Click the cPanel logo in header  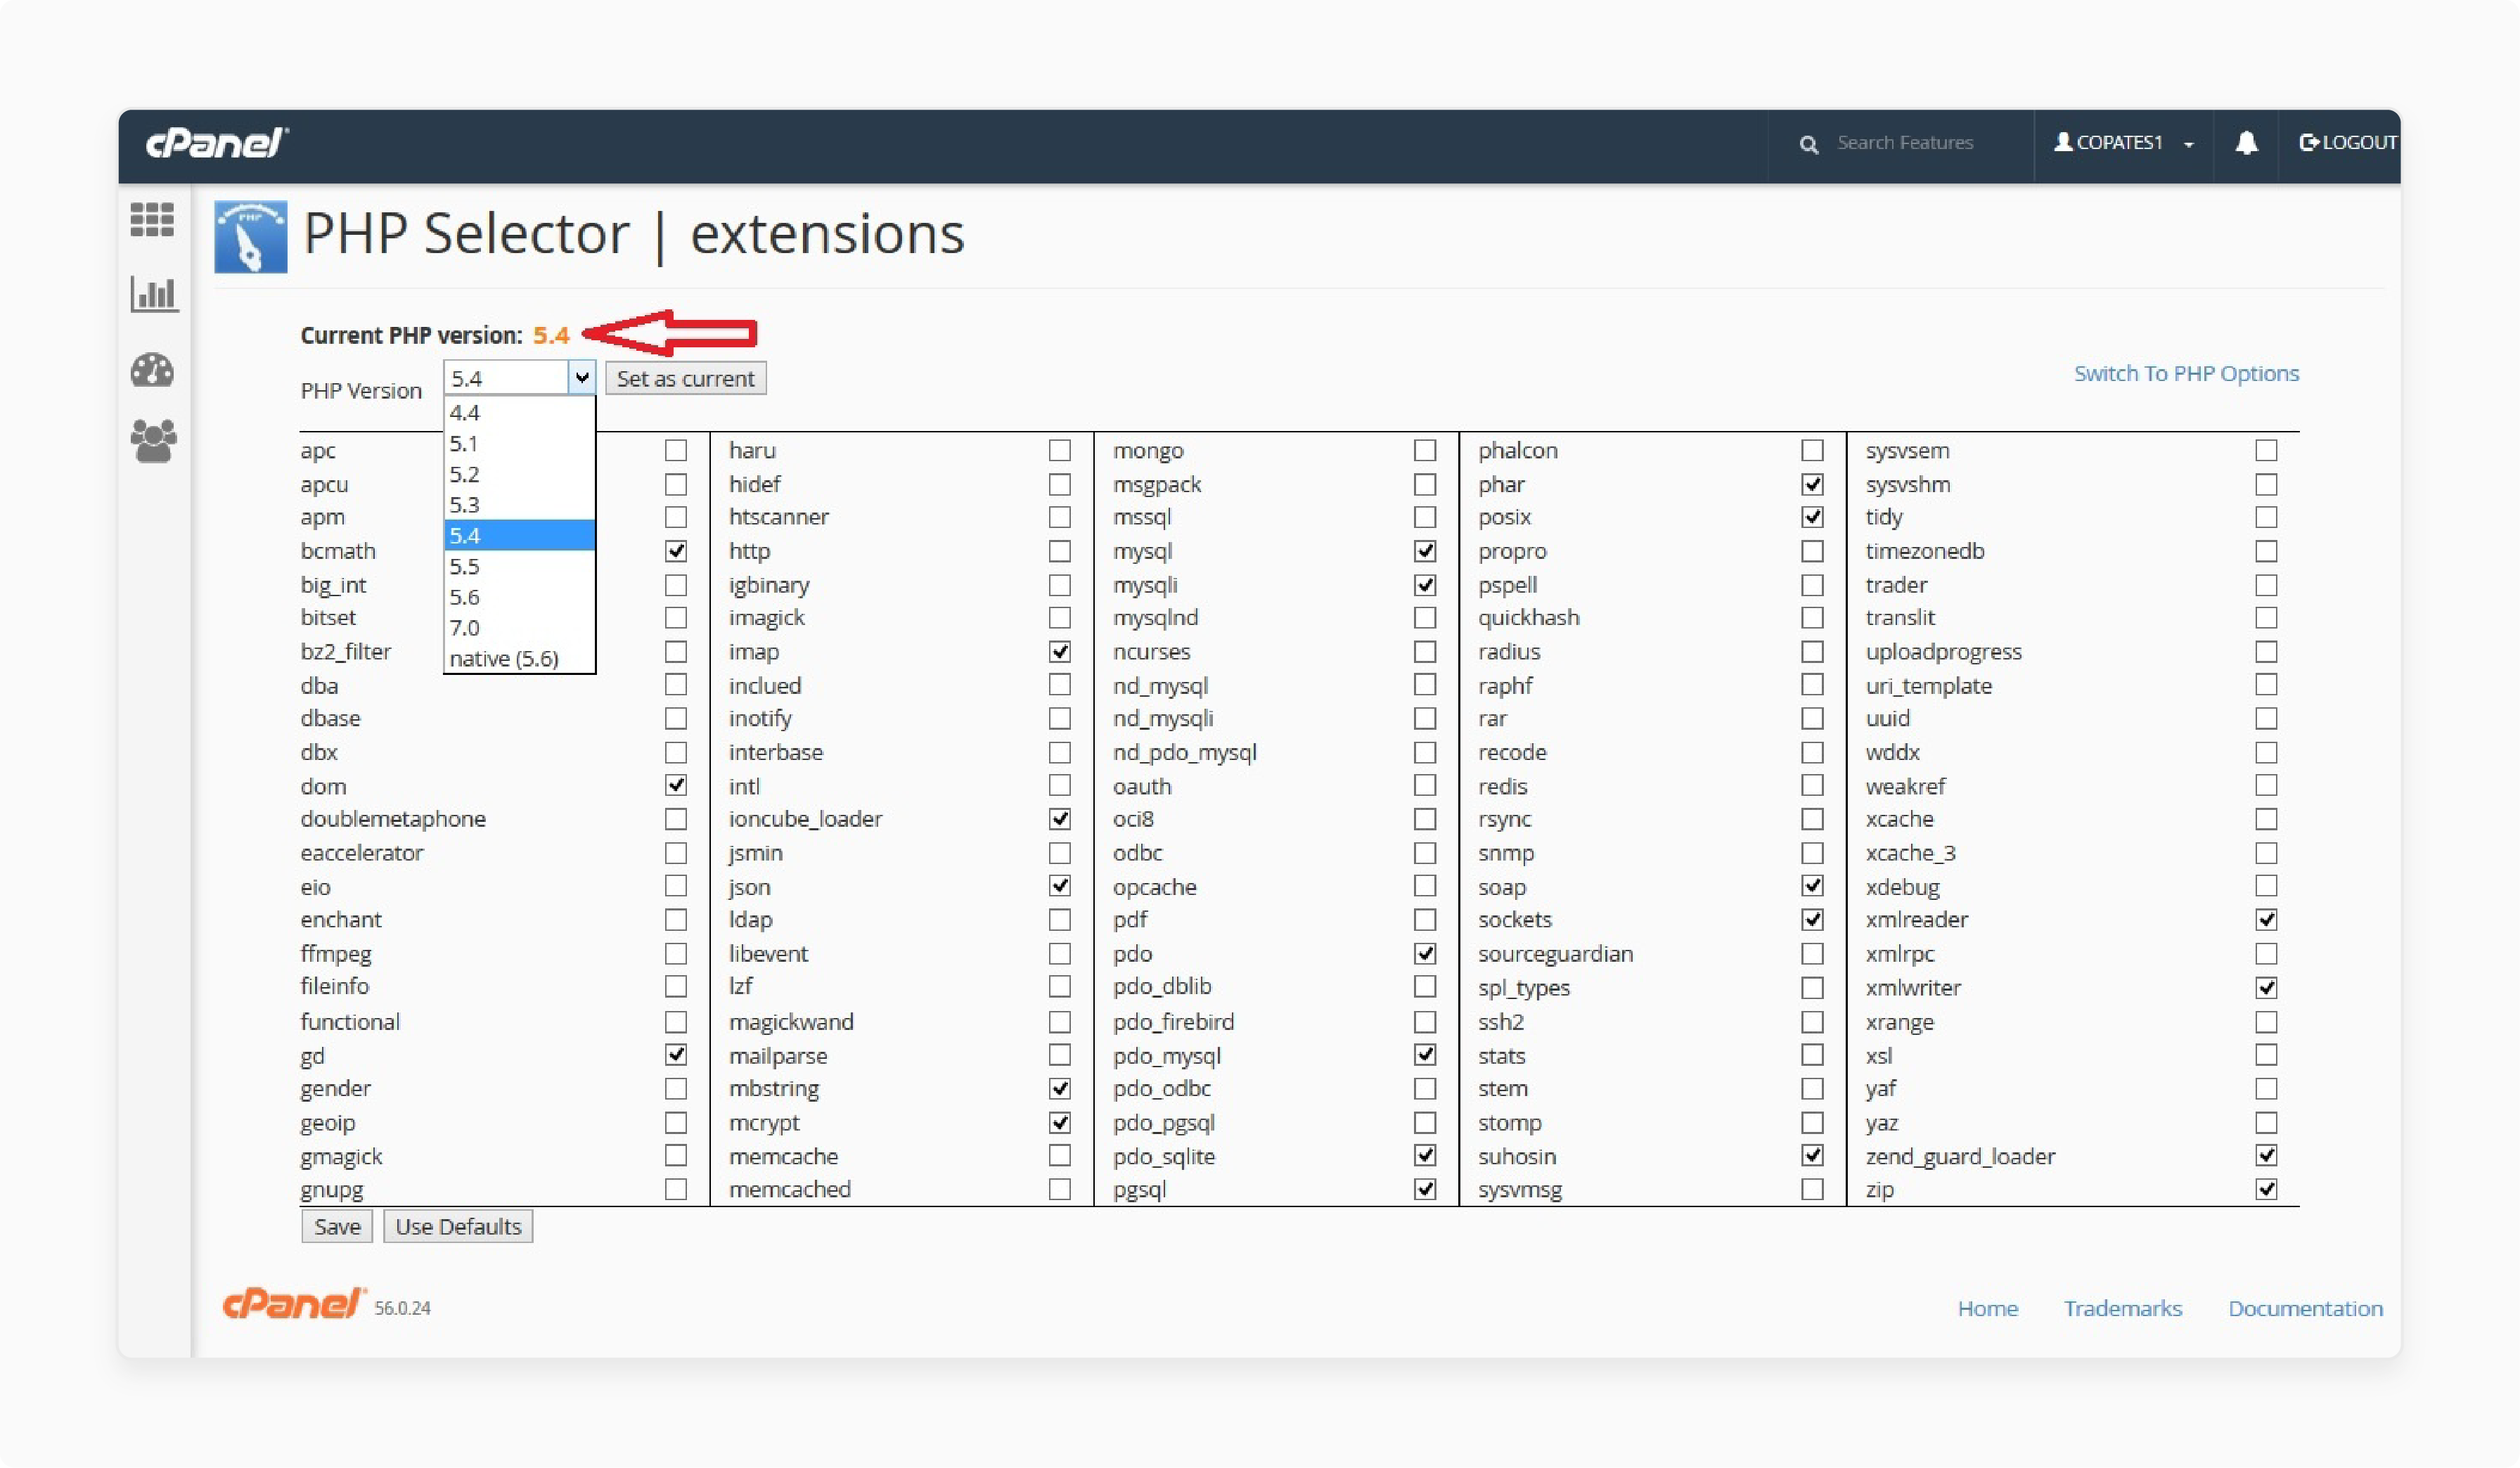click(x=217, y=143)
